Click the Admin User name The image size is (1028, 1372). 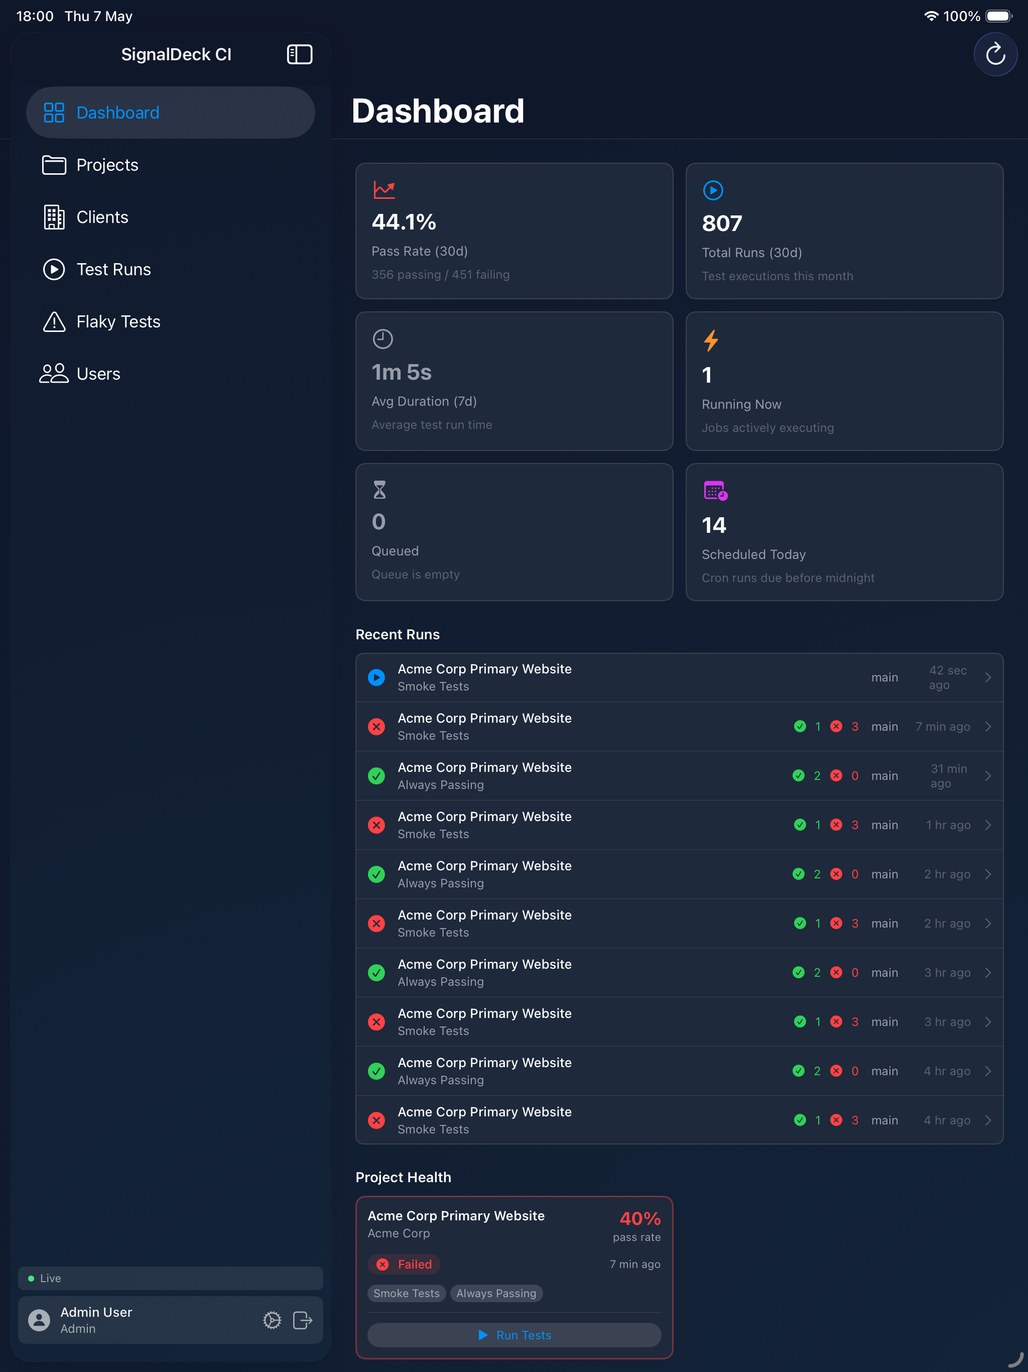pos(96,1312)
